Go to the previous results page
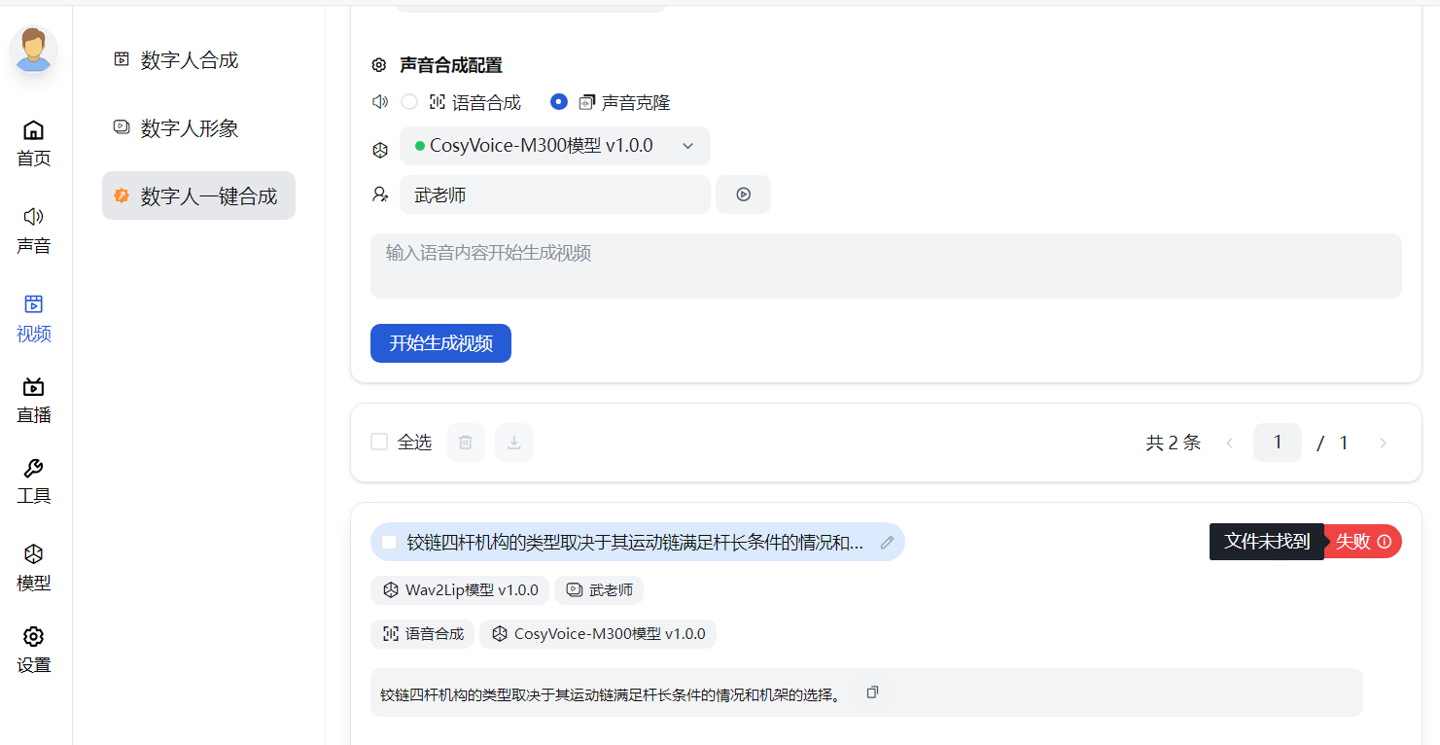This screenshot has height=745, width=1440. [1230, 443]
